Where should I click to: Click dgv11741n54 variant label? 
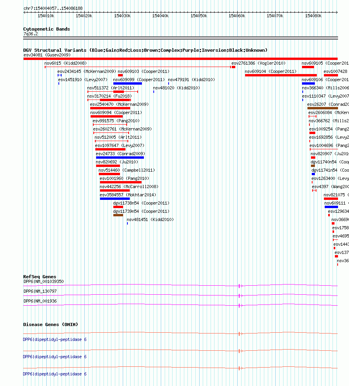tap(330, 170)
